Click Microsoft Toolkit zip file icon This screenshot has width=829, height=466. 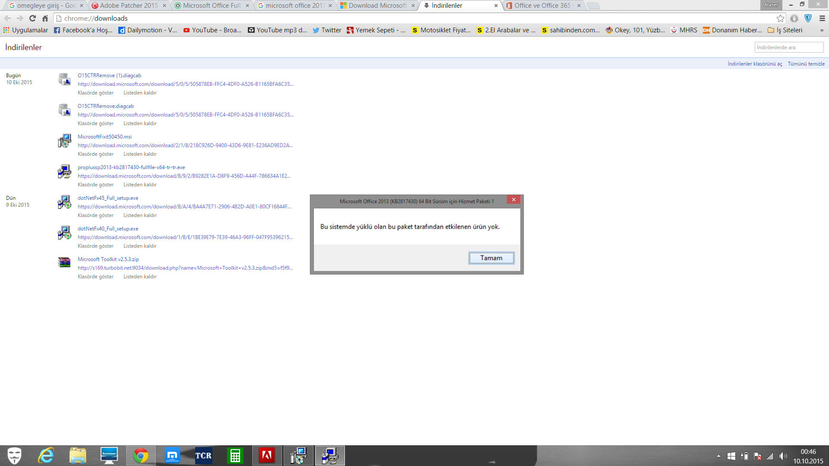coord(64,262)
